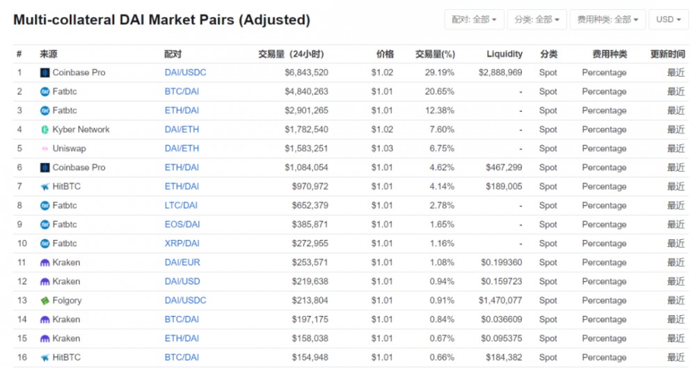Click the Uniswap logo icon
Viewport: 696px width, 368px height.
tap(45, 149)
